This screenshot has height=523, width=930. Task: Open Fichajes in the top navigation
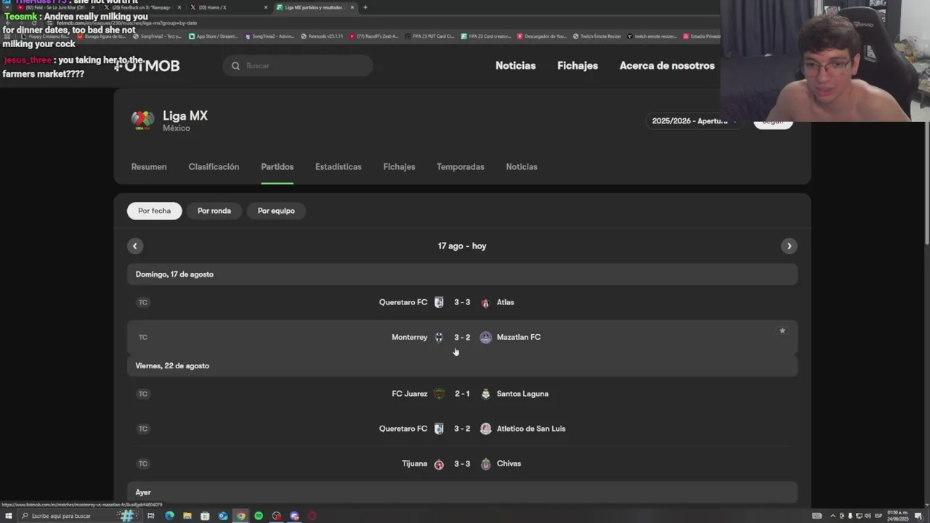578,65
